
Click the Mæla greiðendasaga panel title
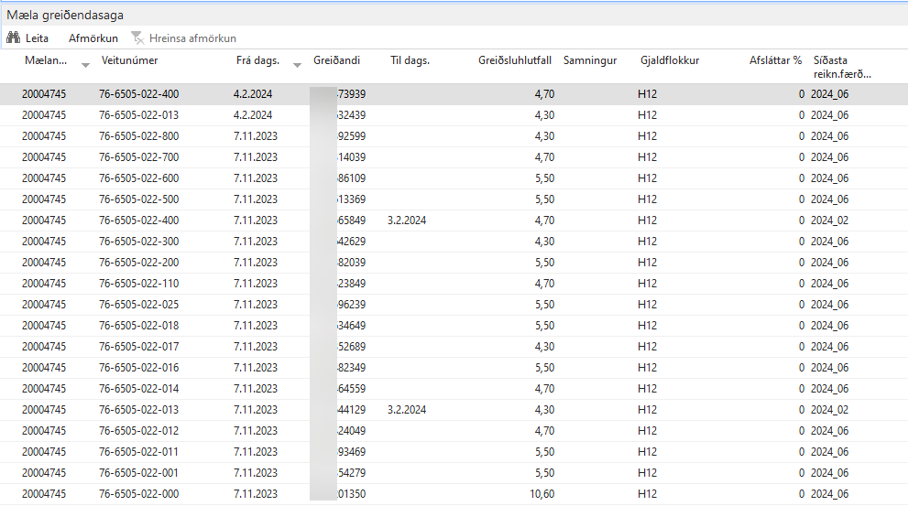point(65,15)
